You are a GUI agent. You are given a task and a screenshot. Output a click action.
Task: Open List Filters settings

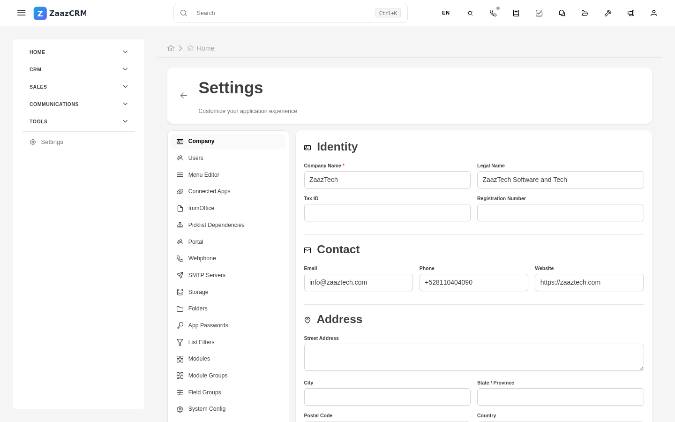[228, 342]
